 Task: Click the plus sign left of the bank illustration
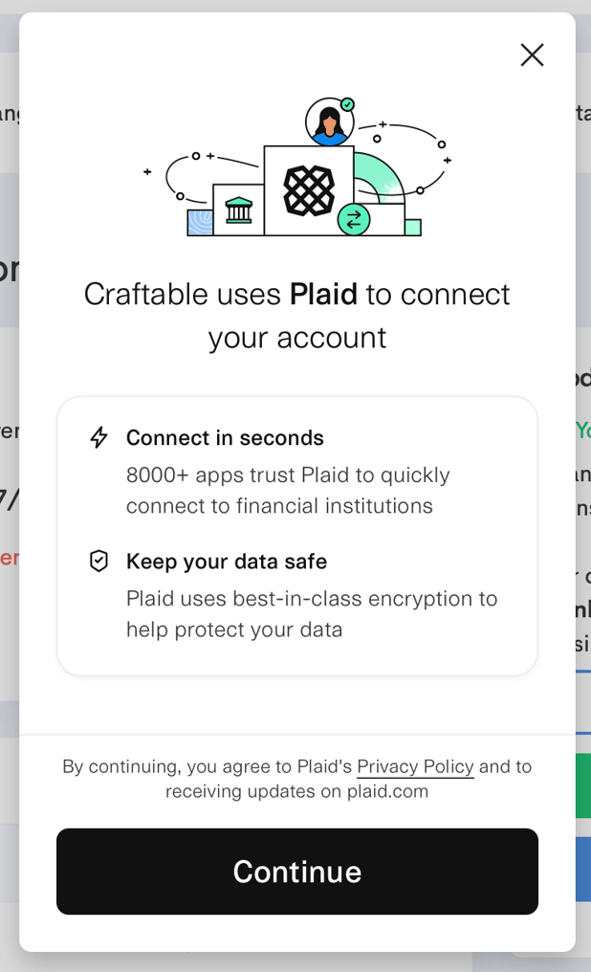146,172
